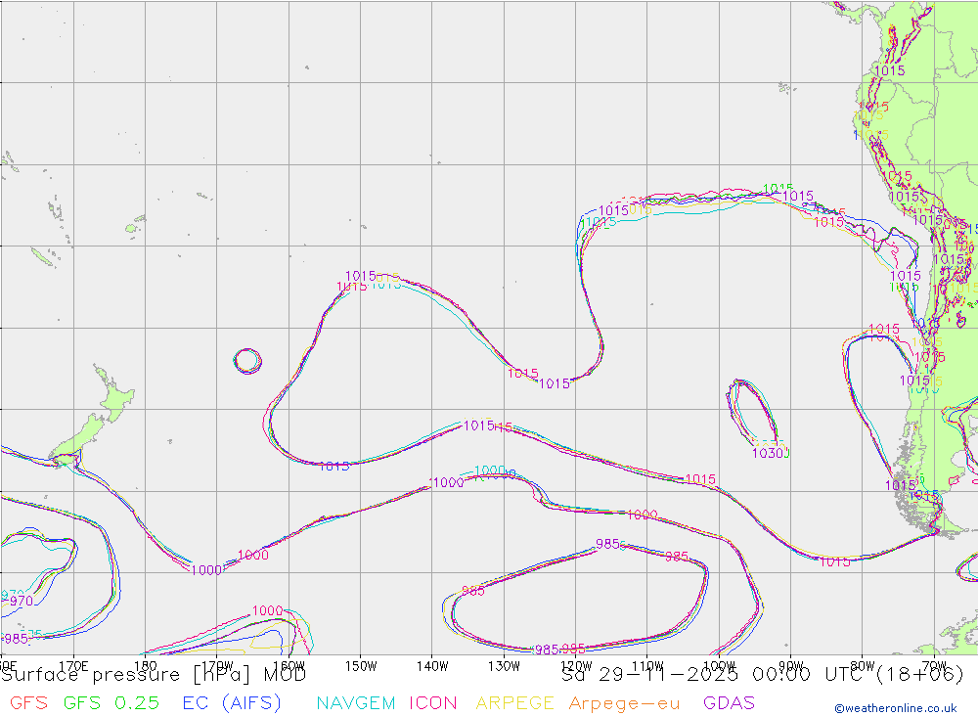Click the 160W longitude axis label
Screen dimensions: 978x717
point(289,666)
